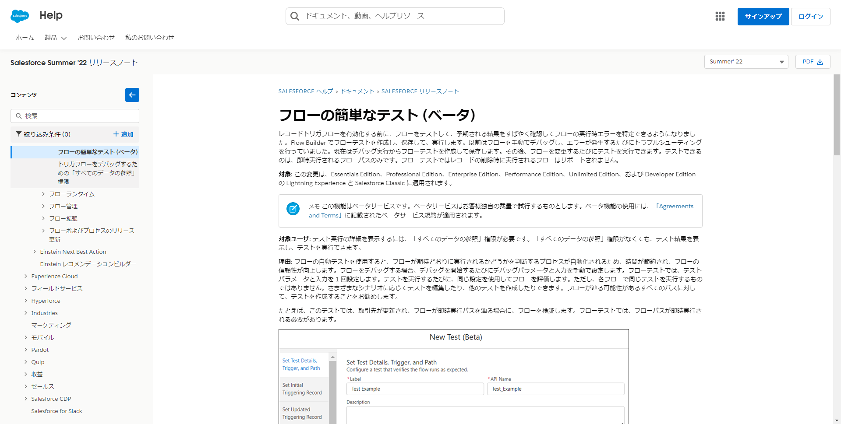Screen dimensions: 841x424
Task: Click the 絞り込み条件 (0) filter label
Action: (47, 134)
